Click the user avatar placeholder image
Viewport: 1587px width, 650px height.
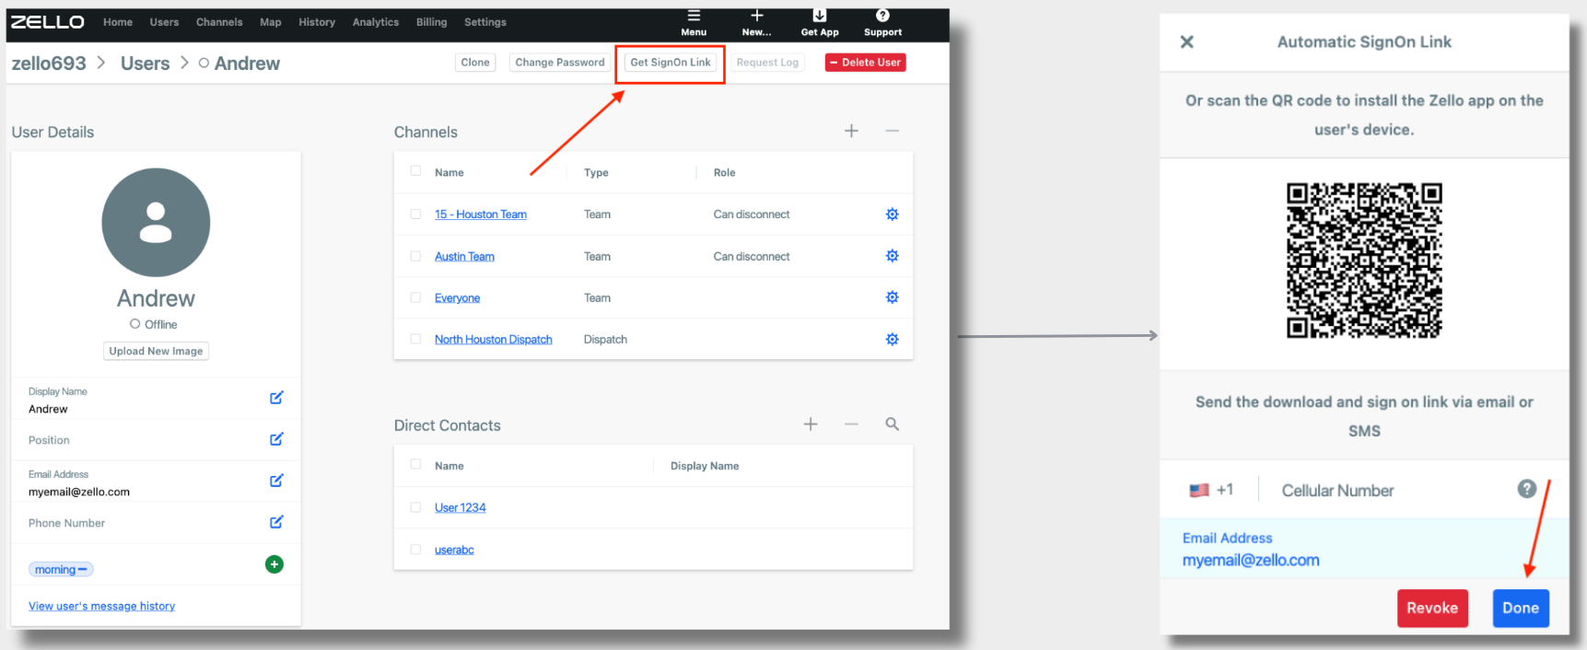pos(156,222)
